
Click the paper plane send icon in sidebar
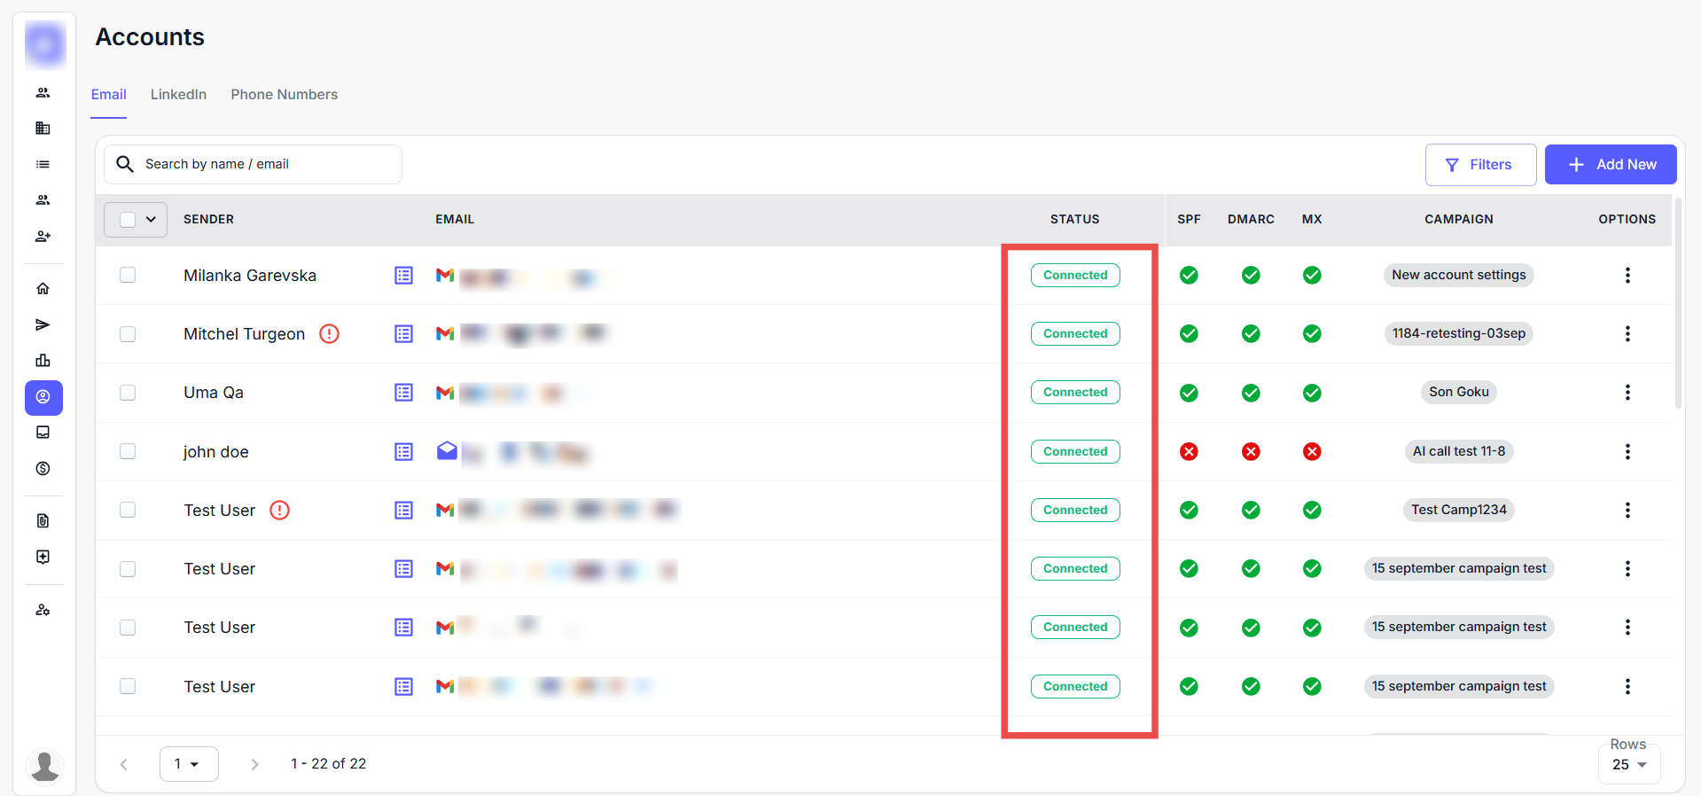pos(43,325)
